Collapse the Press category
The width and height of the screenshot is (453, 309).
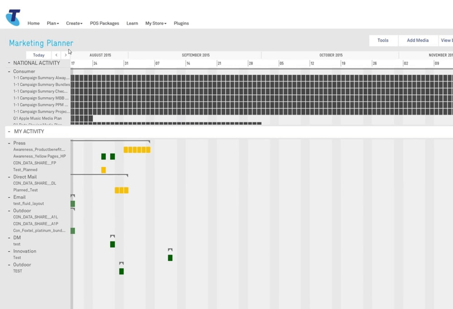click(x=9, y=143)
